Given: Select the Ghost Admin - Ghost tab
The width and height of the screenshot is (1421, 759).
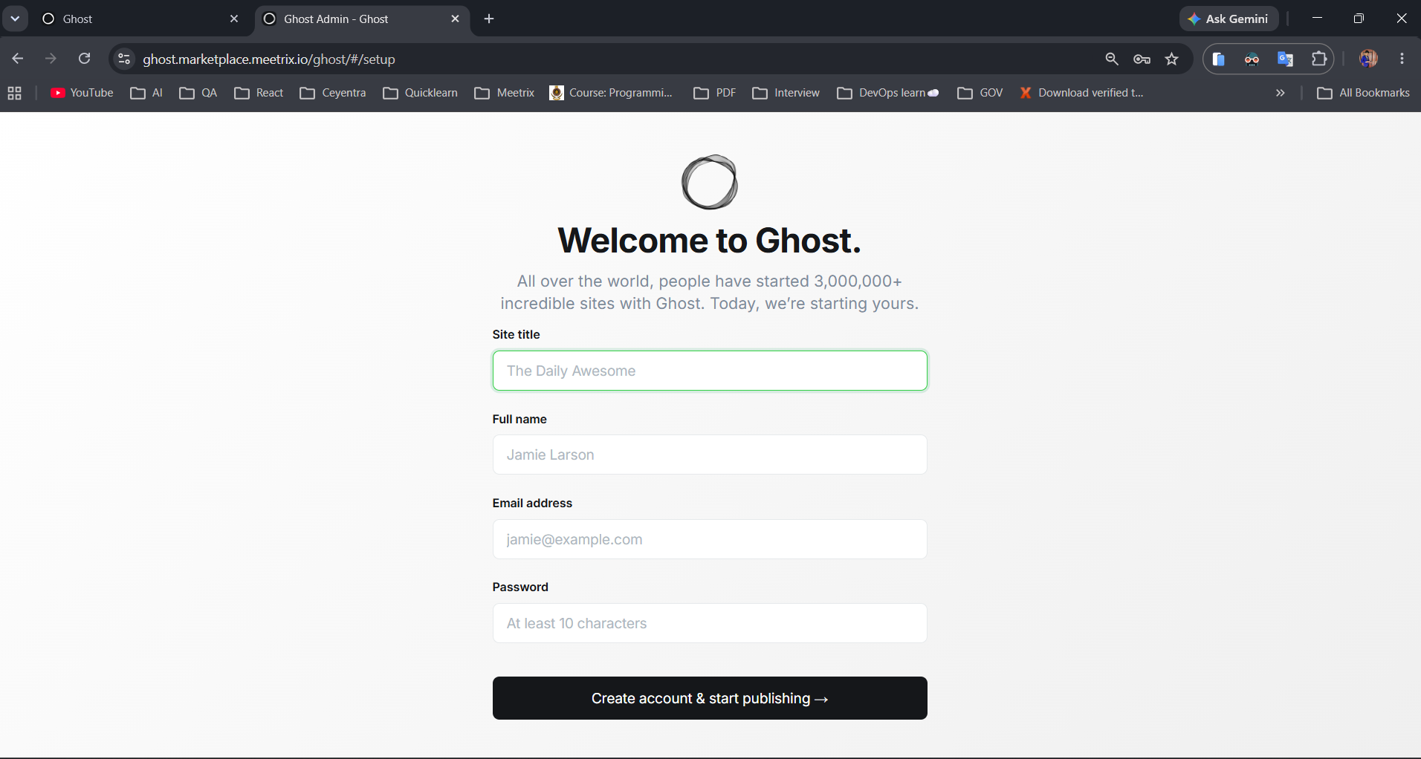Looking at the screenshot, I should [x=360, y=19].
